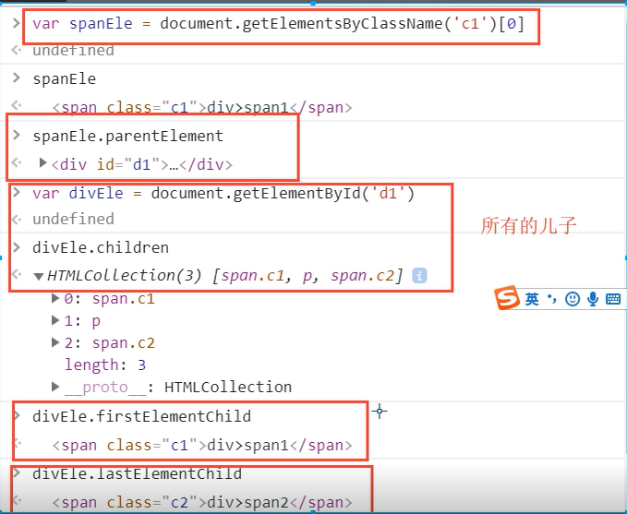The height and width of the screenshot is (514, 627).
Task: Click the span output under divEle.firstElementChild
Action: pyautogui.click(x=201, y=446)
